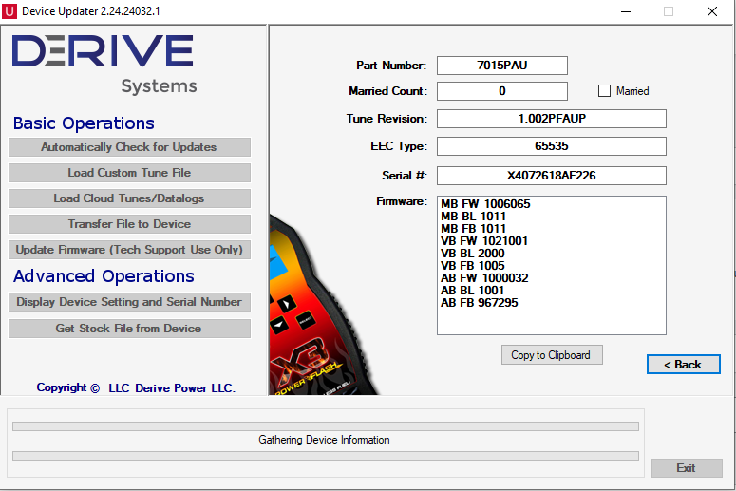Click the Exit button
This screenshot has width=736, height=491.
click(x=687, y=468)
